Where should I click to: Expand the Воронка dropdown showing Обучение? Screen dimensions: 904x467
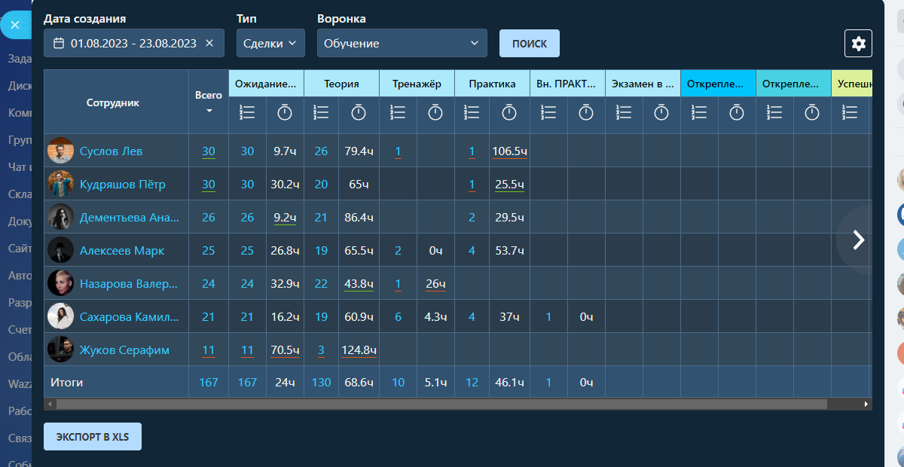402,44
